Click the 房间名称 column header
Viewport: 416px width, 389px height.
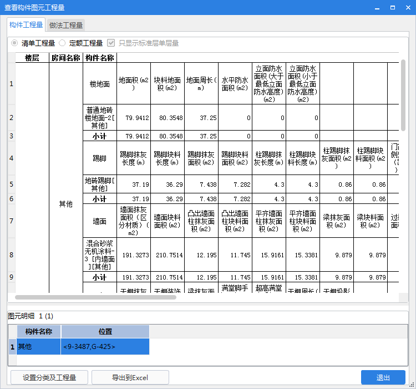click(66, 58)
